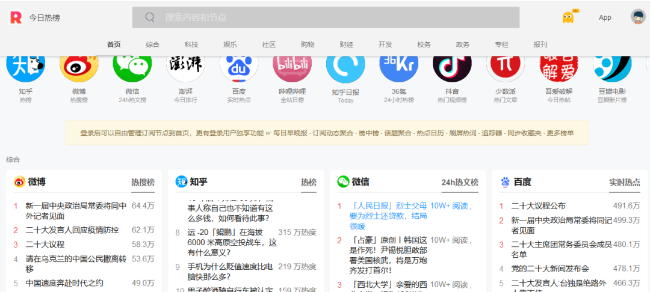Click the 今日热榜 site title
This screenshot has width=650, height=292.
[x=45, y=18]
